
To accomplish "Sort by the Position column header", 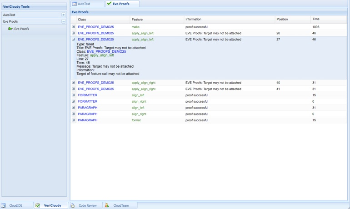I will (293, 20).
